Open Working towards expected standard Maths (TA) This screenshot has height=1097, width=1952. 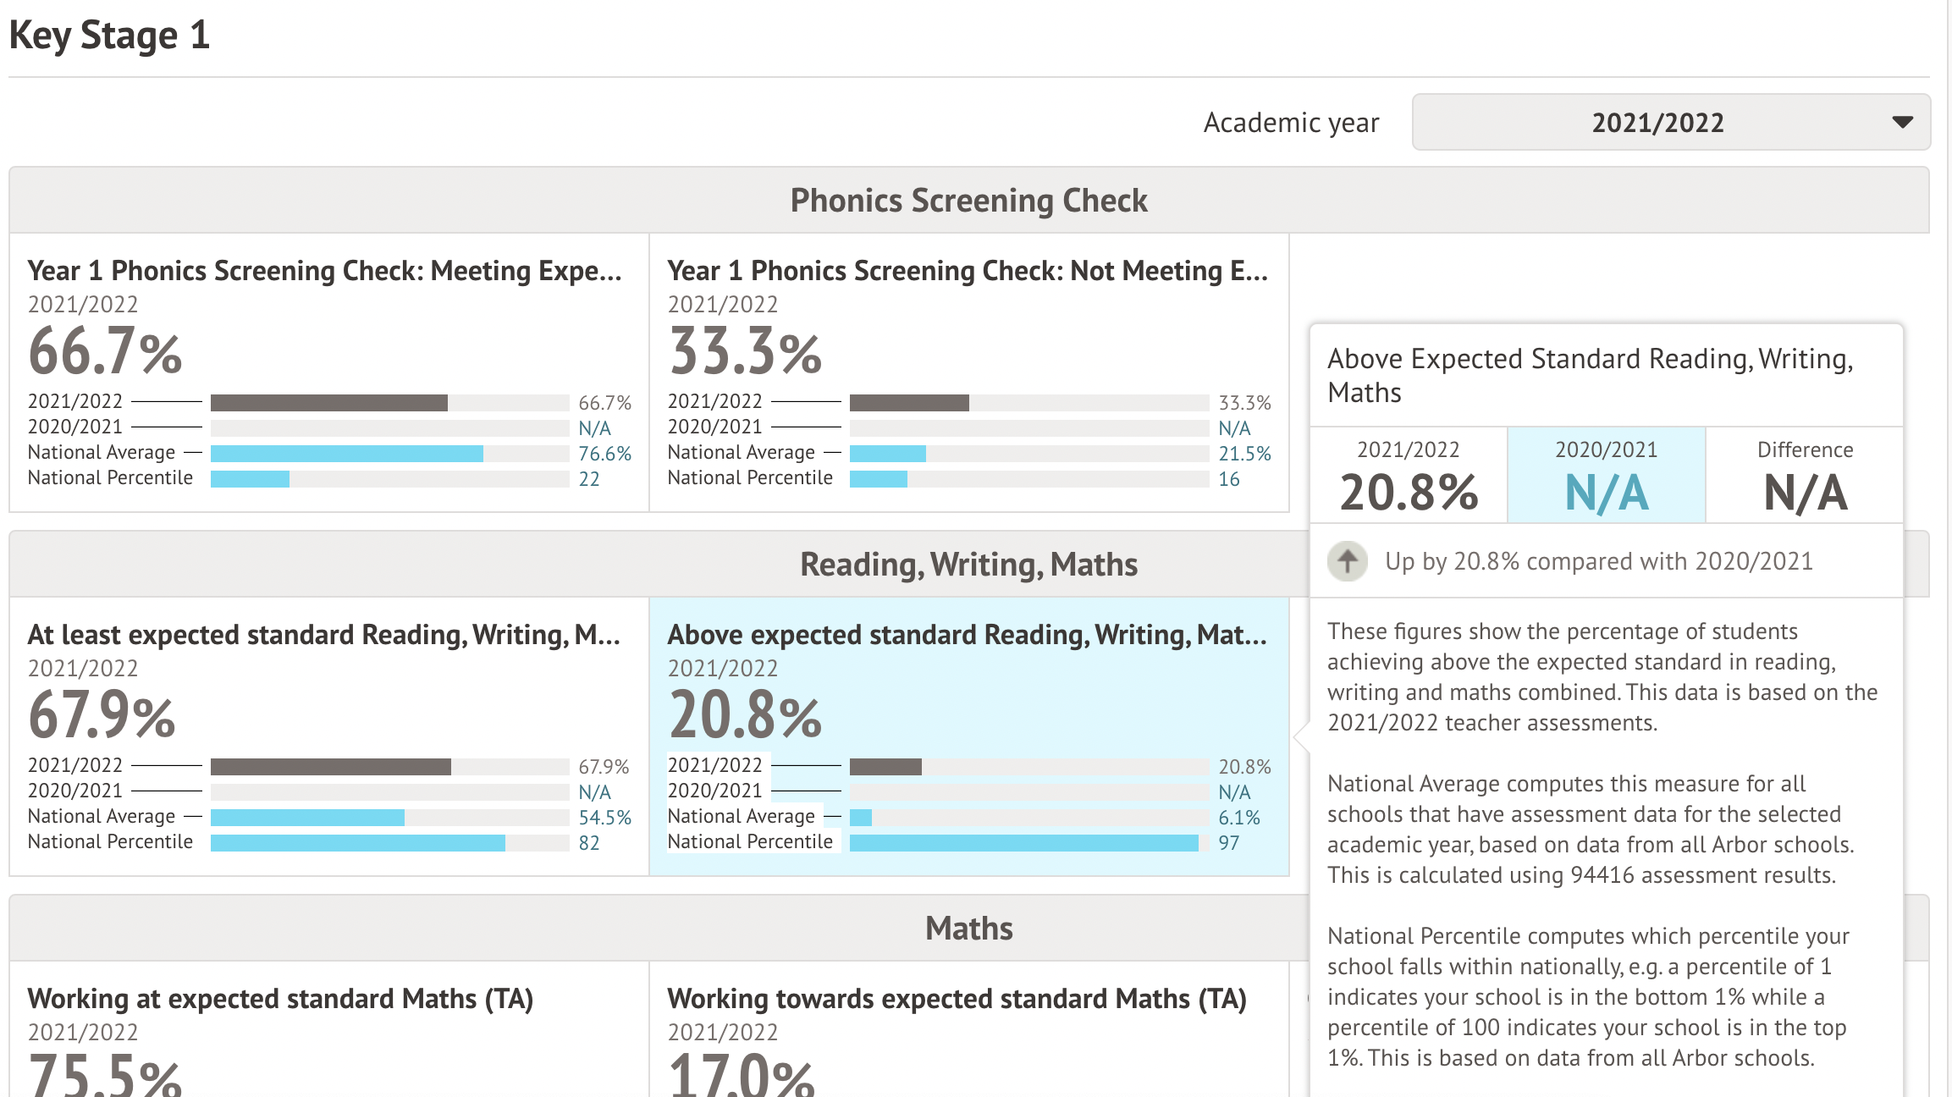[x=957, y=999]
